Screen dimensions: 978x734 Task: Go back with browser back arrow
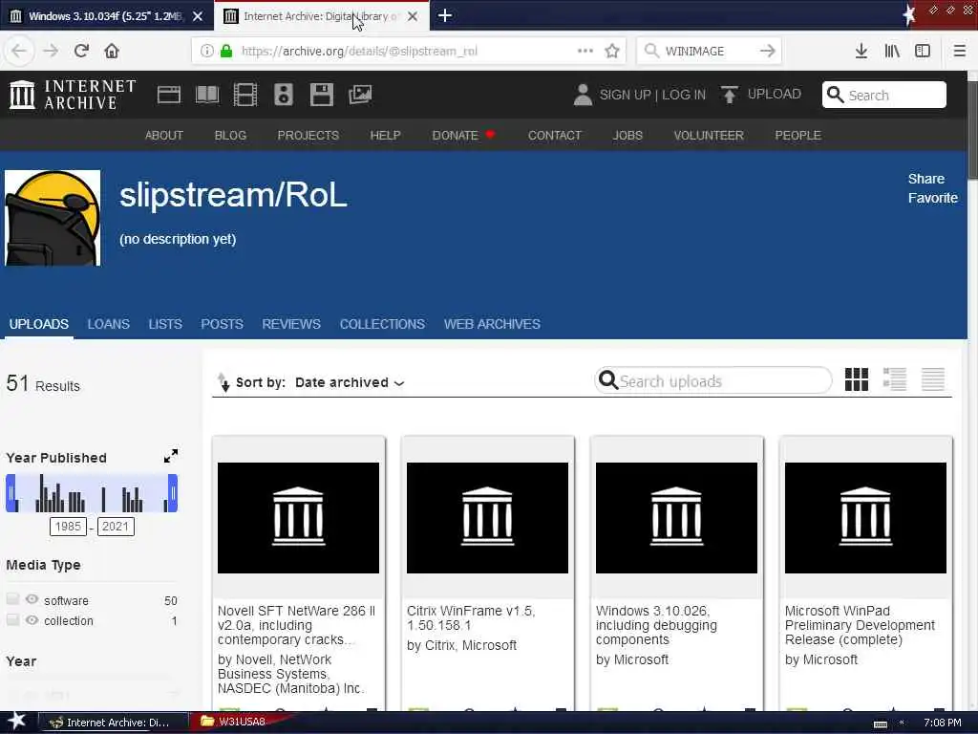pyautogui.click(x=19, y=51)
